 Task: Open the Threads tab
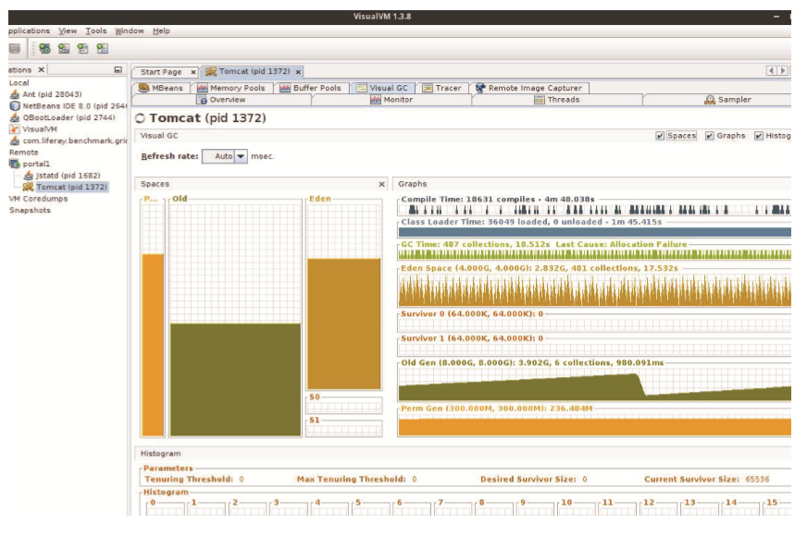[x=557, y=100]
